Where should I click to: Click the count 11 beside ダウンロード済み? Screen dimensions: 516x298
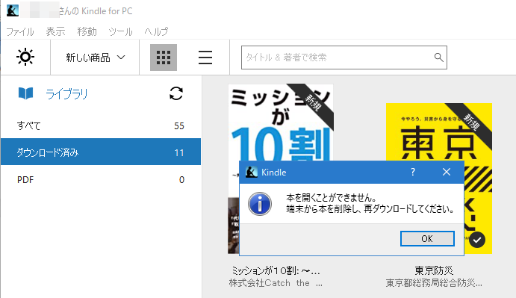click(x=179, y=153)
